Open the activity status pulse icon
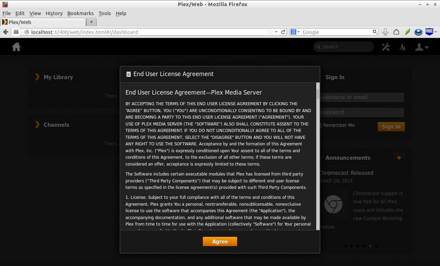 pyautogui.click(x=403, y=47)
